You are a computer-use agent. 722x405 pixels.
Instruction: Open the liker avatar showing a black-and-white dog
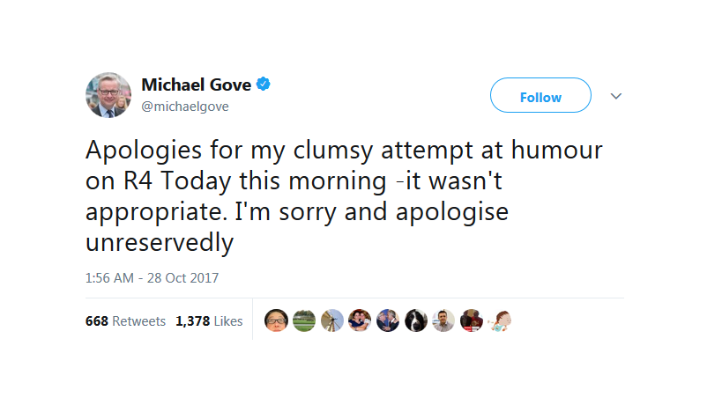416,320
